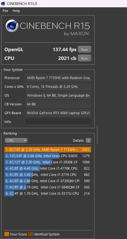The height and width of the screenshot is (239, 127).
Task: Click the orange Your Score legend swatch
Action: (7, 234)
